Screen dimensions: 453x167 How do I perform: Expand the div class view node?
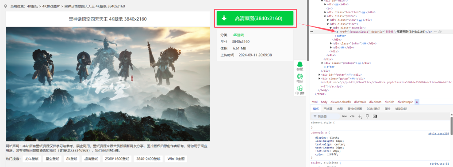(x=328, y=20)
